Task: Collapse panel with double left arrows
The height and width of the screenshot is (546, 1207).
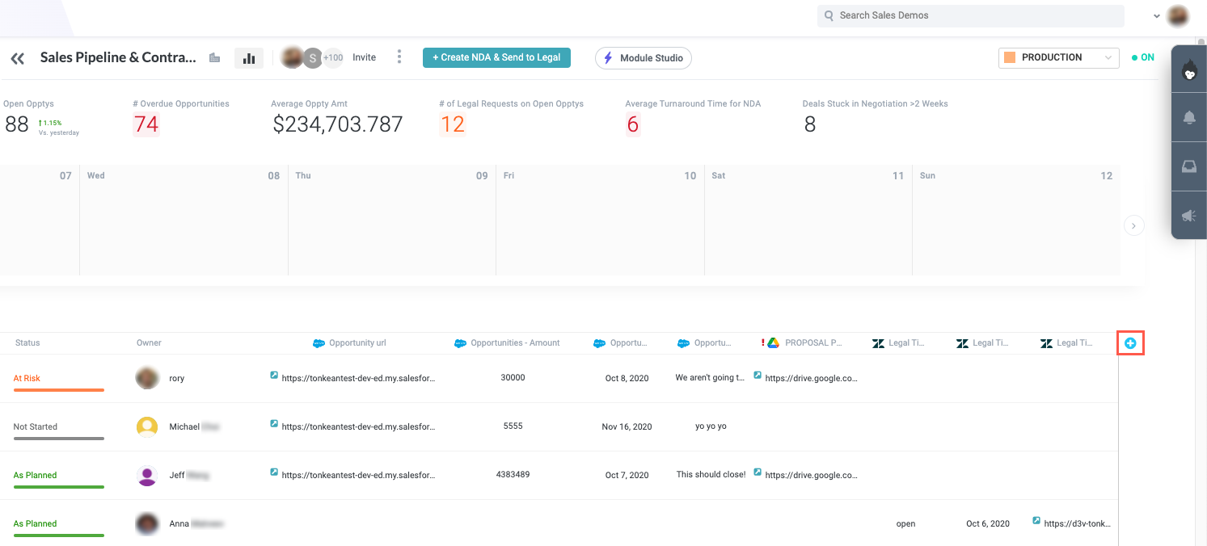Action: (17, 58)
